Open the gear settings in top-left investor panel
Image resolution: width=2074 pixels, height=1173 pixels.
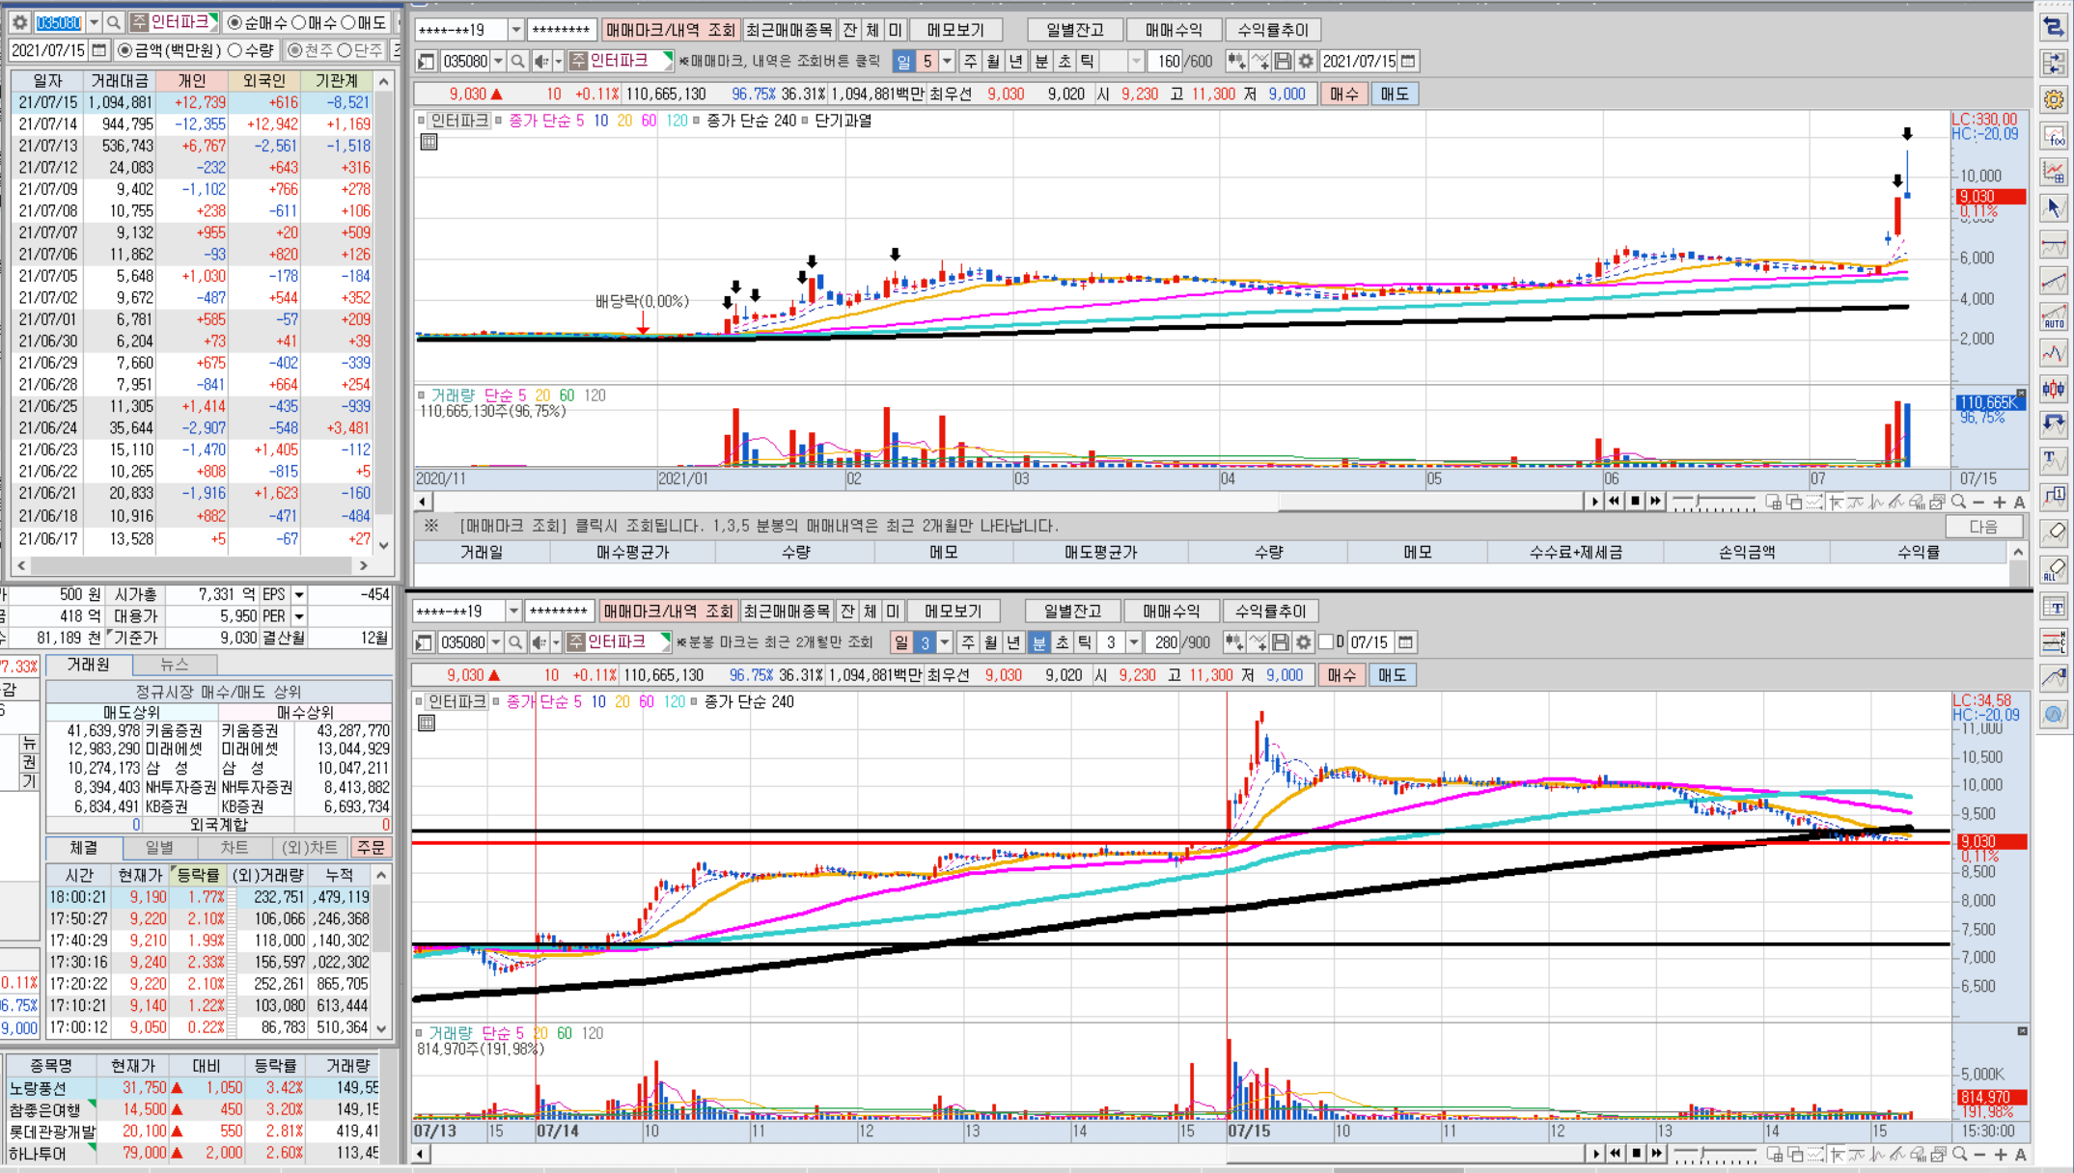pyautogui.click(x=19, y=22)
